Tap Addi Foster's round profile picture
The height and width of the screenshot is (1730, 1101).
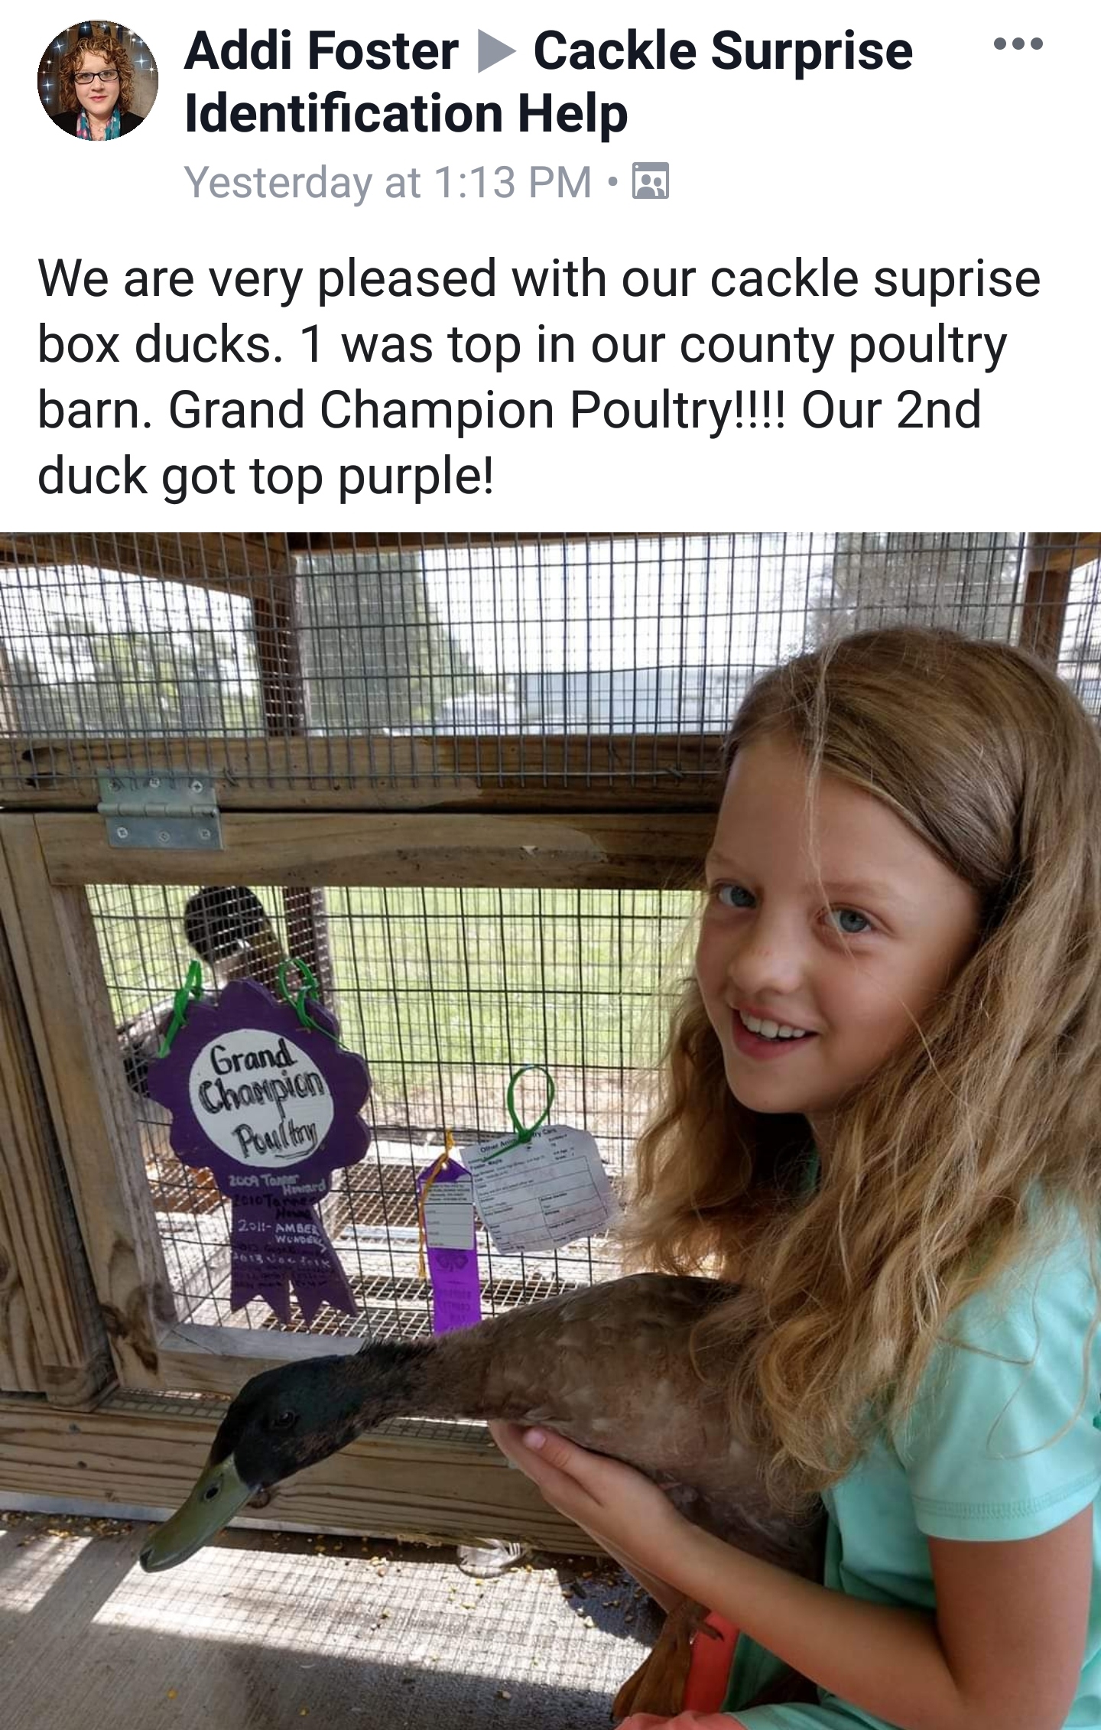tap(98, 80)
